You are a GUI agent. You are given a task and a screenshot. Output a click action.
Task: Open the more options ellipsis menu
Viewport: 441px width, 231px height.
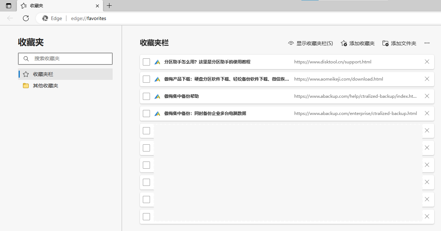click(x=427, y=43)
